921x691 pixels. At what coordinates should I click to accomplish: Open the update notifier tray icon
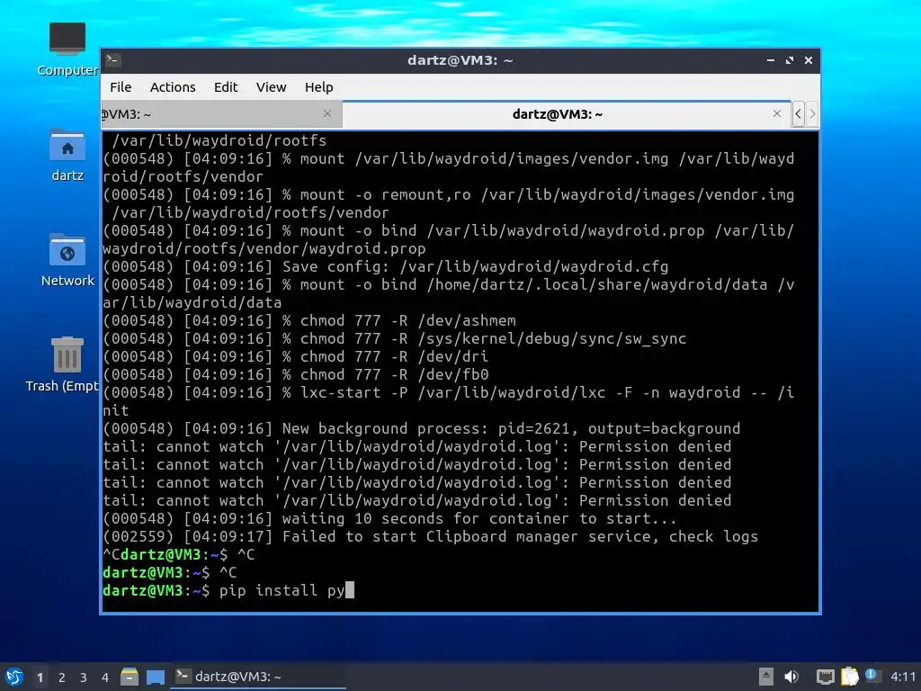pyautogui.click(x=872, y=676)
